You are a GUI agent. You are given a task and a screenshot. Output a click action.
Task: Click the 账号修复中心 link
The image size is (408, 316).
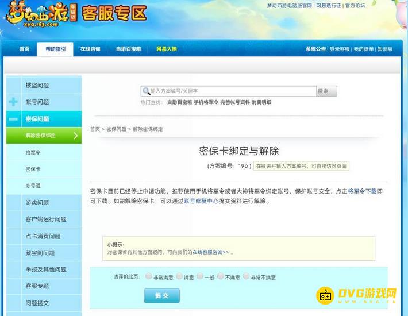click(x=201, y=201)
